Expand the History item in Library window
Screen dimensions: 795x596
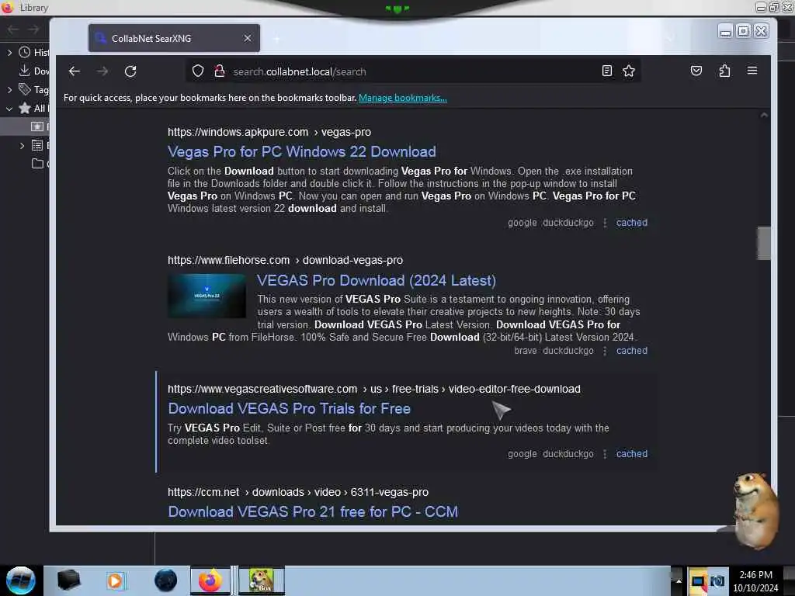(9, 52)
